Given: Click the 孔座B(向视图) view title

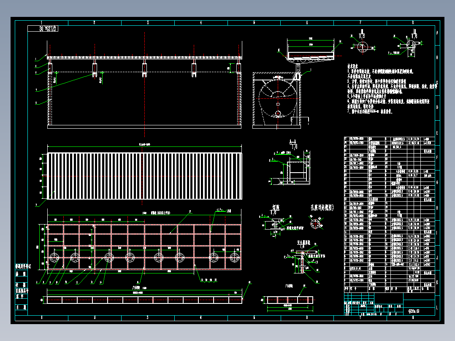Looking at the screenshot, I should [322, 208].
